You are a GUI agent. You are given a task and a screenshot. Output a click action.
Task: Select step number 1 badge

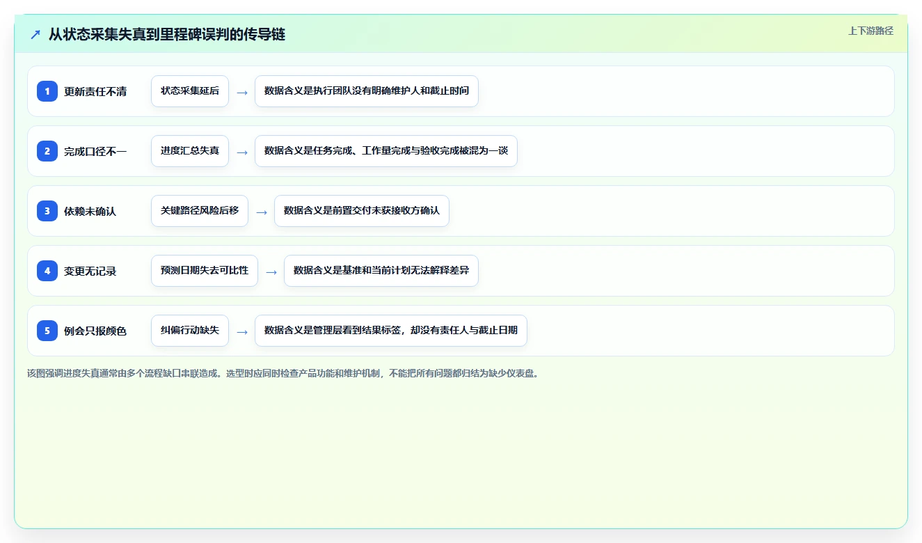click(x=47, y=91)
